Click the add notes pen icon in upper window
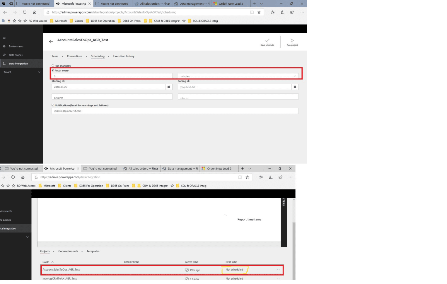 point(282,12)
